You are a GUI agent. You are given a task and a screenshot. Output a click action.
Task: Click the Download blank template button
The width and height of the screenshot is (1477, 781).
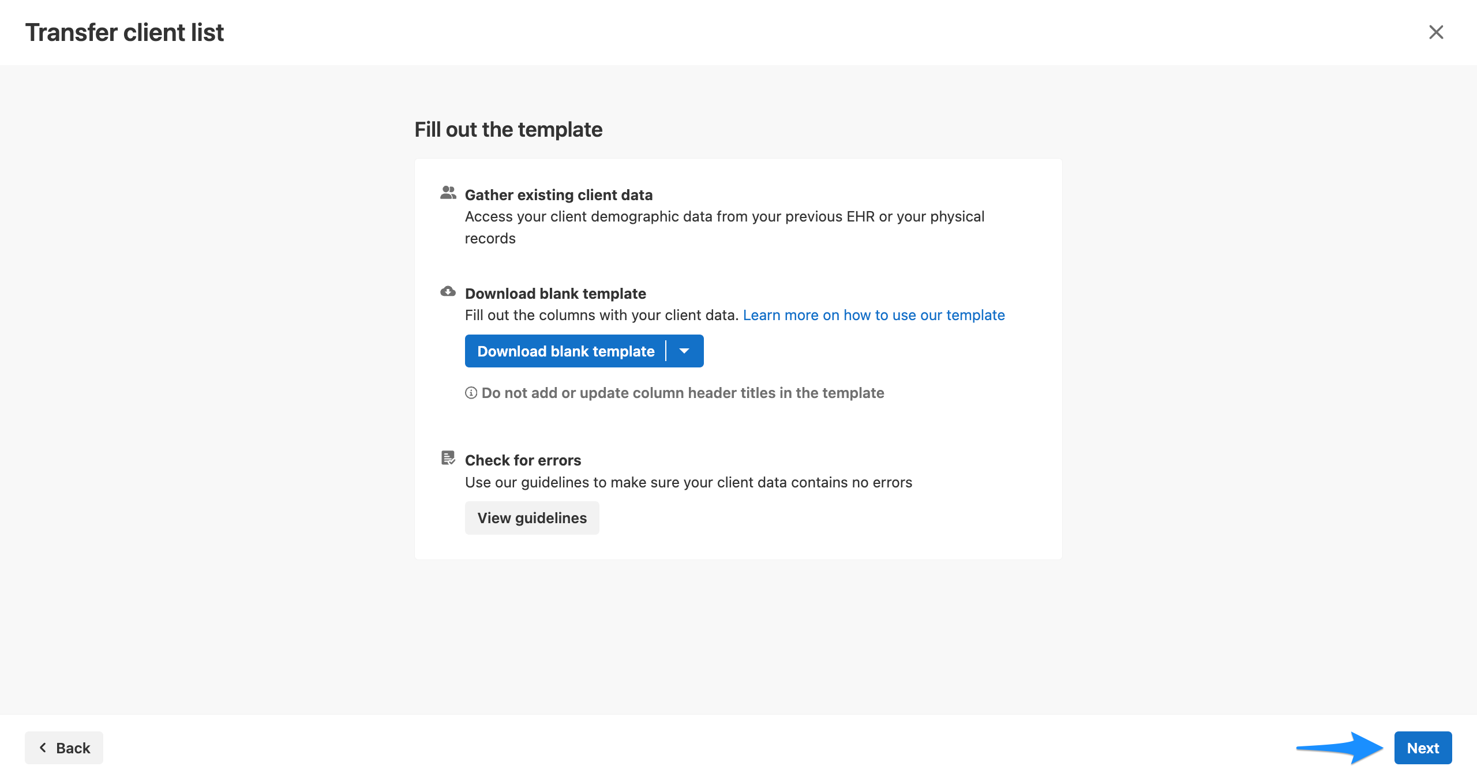tap(565, 351)
